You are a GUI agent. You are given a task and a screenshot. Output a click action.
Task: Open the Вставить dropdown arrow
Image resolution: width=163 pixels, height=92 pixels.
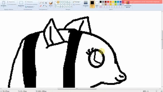[x=4, y=7]
